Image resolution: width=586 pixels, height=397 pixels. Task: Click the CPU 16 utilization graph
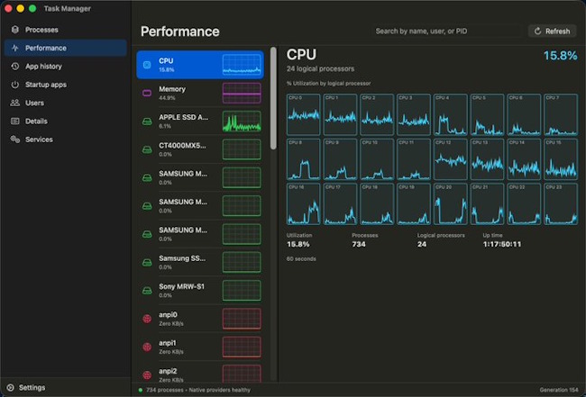[304, 204]
